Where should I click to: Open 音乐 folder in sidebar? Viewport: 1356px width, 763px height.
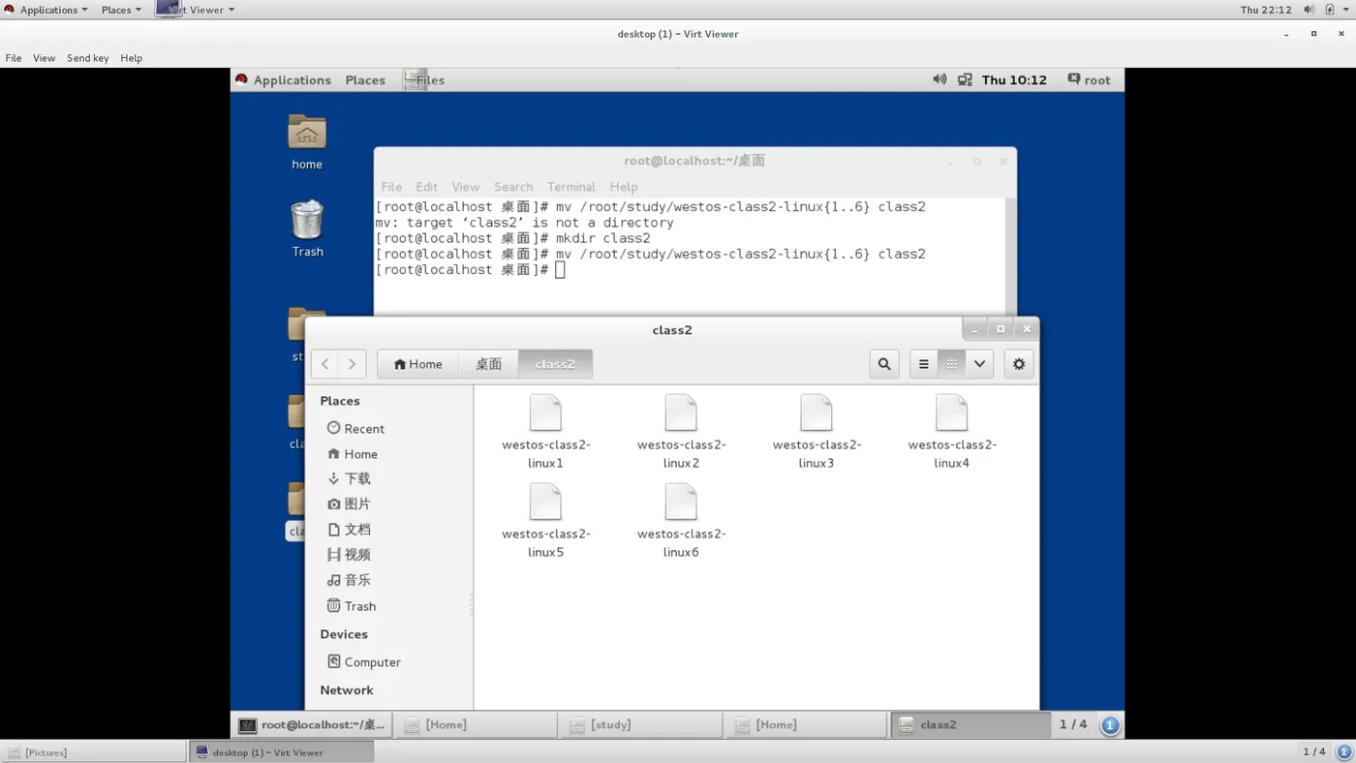349,579
